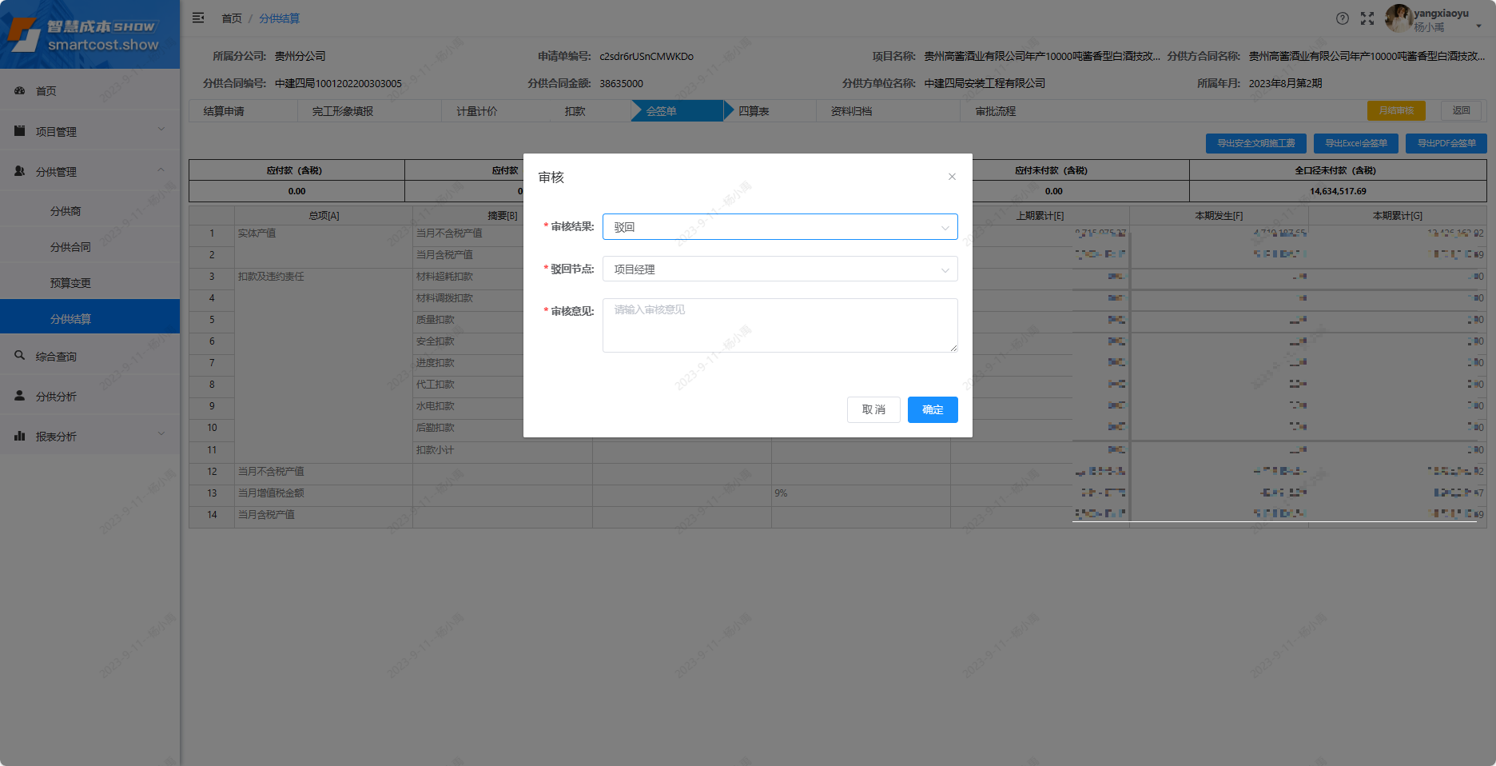
Task: Click the 报表分析 bar chart icon
Action: [20, 436]
